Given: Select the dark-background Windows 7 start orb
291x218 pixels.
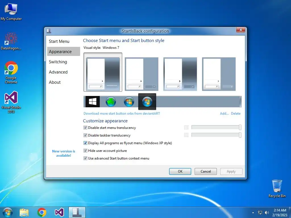Looking at the screenshot, I should (147, 102).
